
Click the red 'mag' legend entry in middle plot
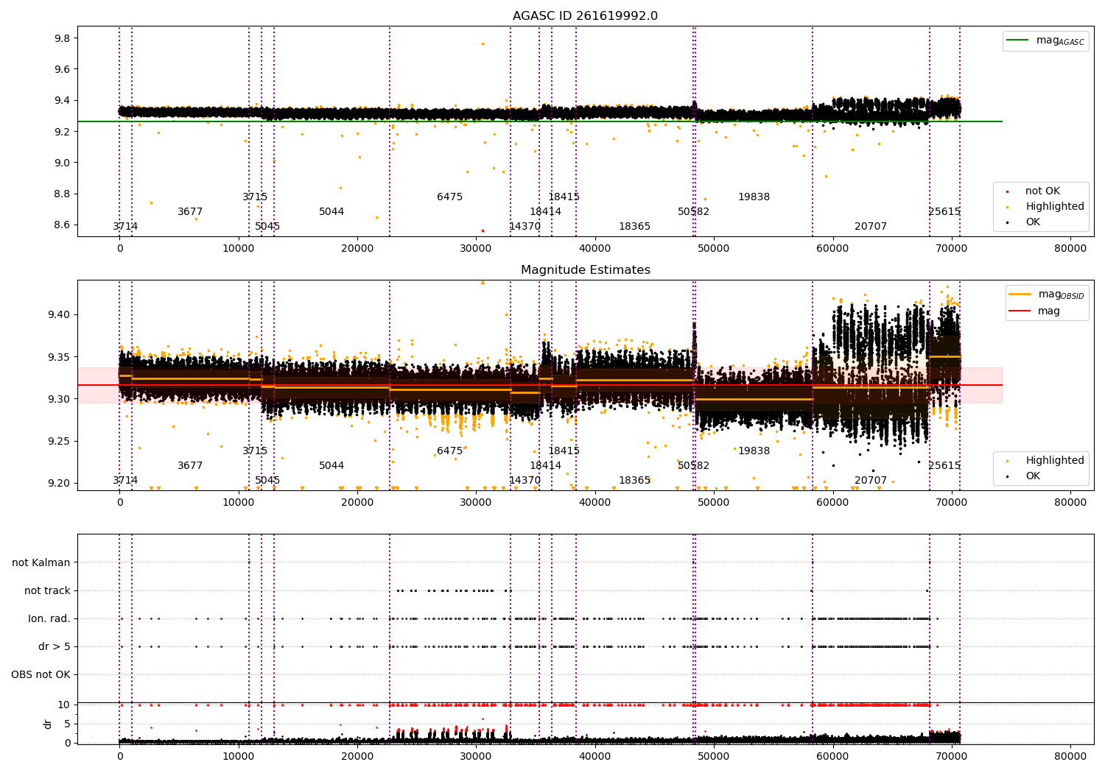pos(1035,311)
